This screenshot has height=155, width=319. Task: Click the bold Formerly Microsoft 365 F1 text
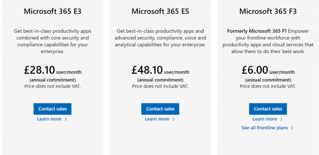[x=257, y=31]
